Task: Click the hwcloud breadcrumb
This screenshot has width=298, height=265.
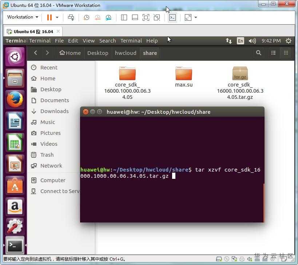Action: 126,53
